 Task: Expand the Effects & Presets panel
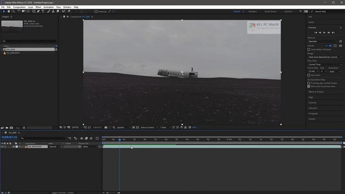[x=316, y=92]
